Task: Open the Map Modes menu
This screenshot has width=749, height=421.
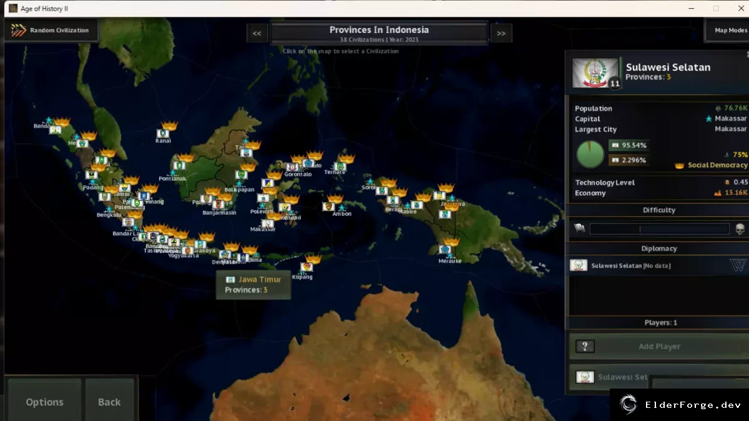Action: coord(728,30)
